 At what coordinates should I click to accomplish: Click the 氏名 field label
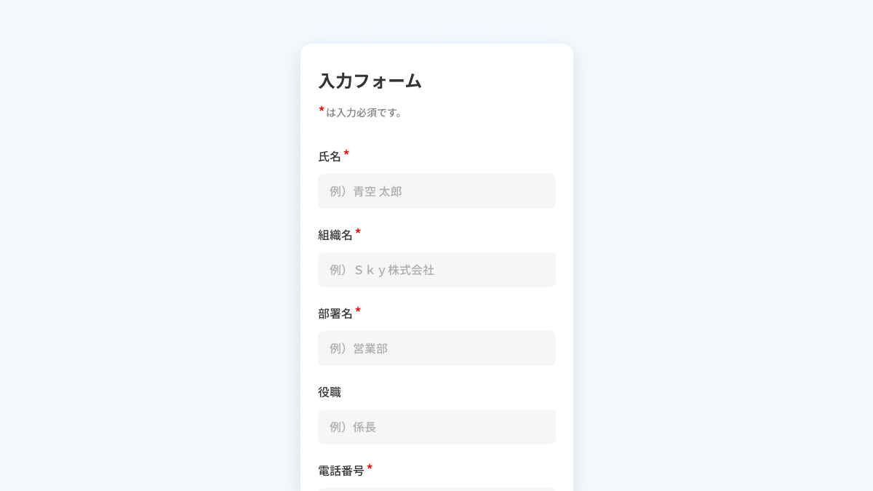pyautogui.click(x=330, y=156)
